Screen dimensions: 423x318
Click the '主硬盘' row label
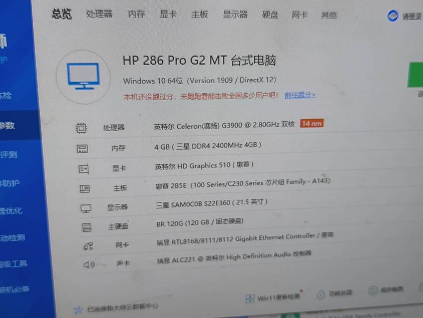click(118, 226)
